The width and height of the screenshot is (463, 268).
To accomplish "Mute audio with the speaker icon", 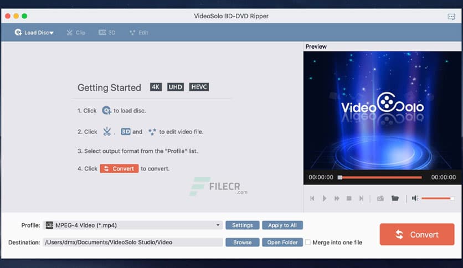I will point(415,198).
